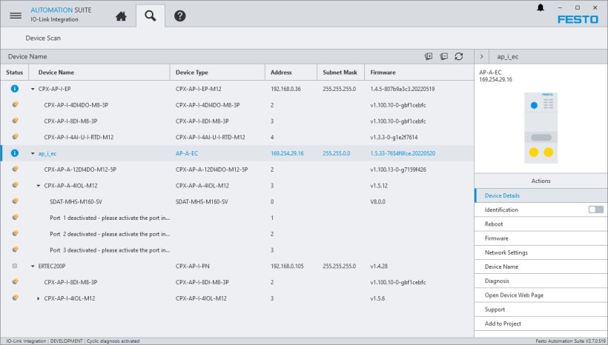Collapse the ap_i_ec details side panel
Screen dimensions: 608x345
(481, 56)
